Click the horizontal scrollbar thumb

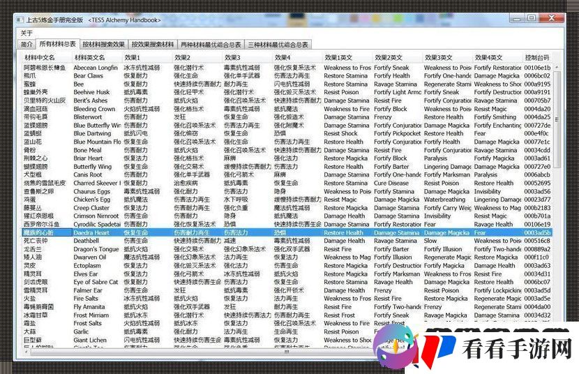(287, 352)
